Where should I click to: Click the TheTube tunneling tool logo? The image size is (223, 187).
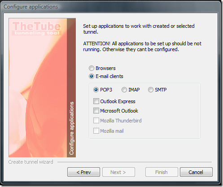(37, 29)
